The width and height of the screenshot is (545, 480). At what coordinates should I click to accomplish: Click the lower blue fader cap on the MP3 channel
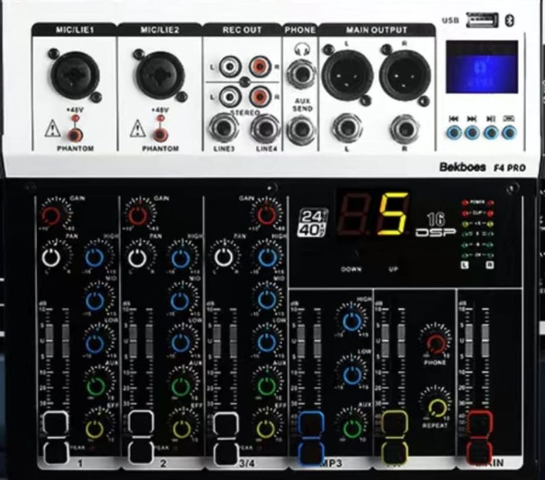pyautogui.click(x=311, y=453)
